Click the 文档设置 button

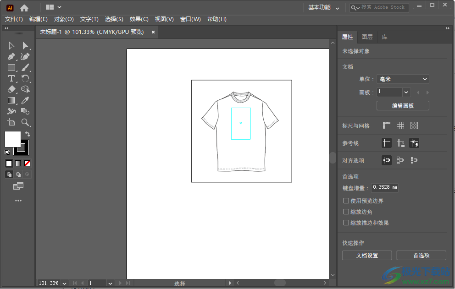tap(367, 256)
